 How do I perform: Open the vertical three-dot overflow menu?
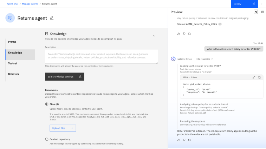point(262,4)
